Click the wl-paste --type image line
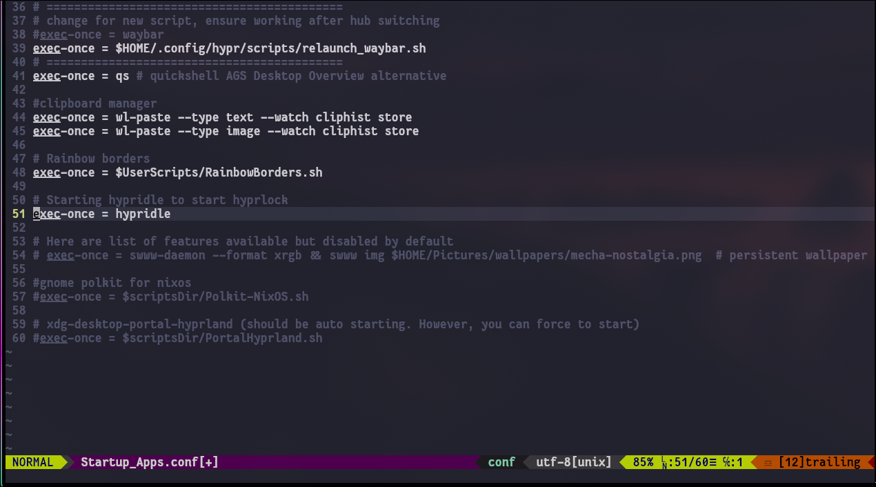 click(x=226, y=131)
